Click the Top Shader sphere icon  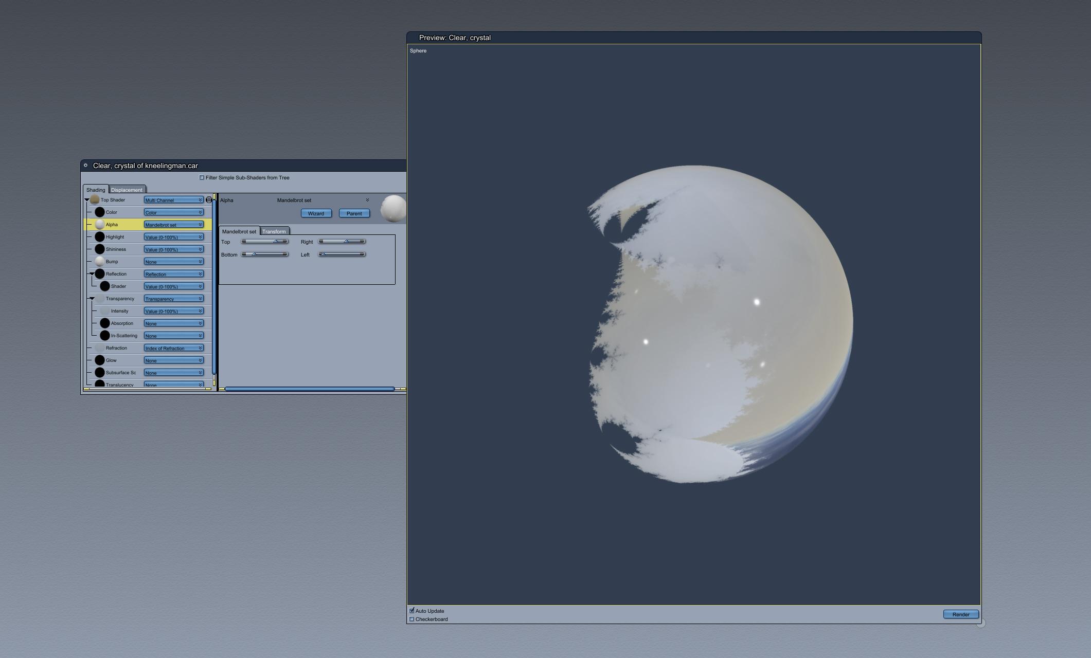coord(95,200)
